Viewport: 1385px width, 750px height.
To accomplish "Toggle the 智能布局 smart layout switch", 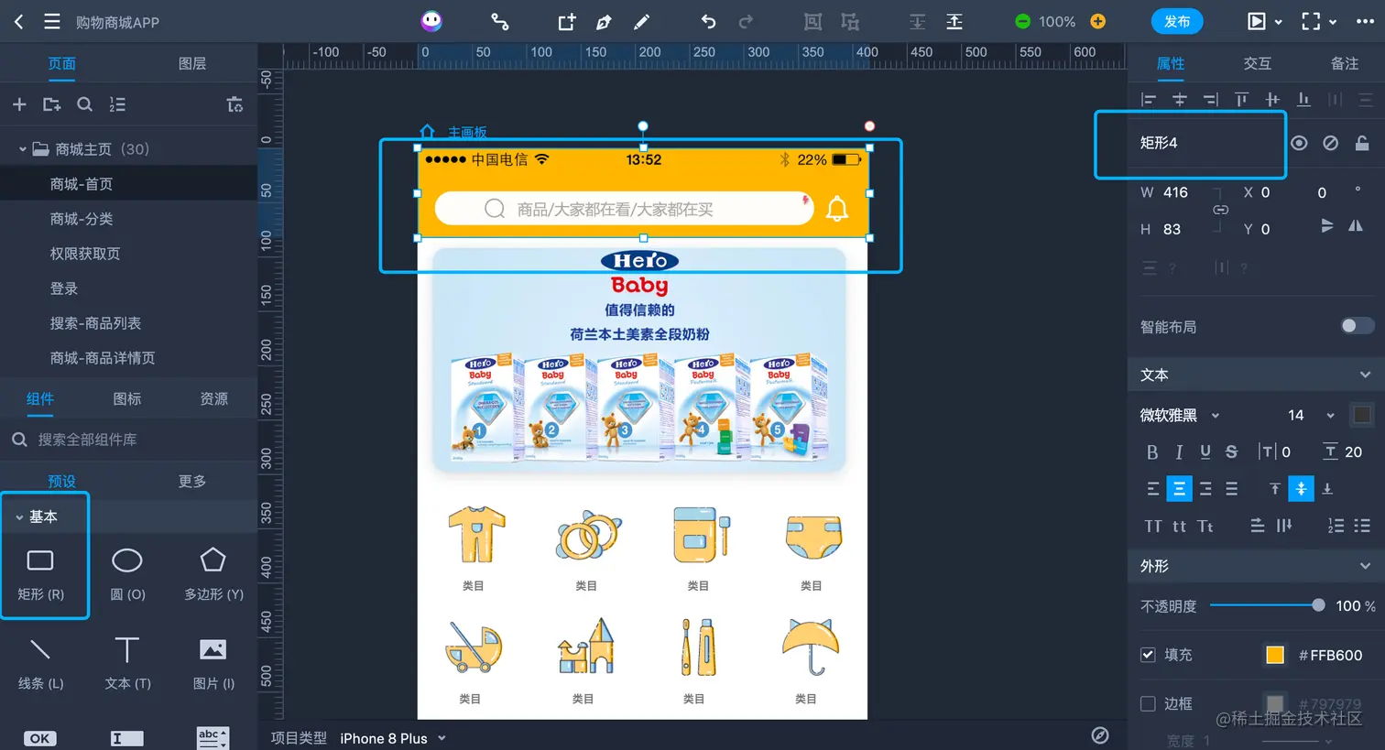I will click(1358, 326).
